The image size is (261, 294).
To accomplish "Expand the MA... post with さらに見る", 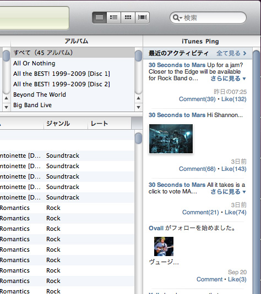I will point(228,192).
